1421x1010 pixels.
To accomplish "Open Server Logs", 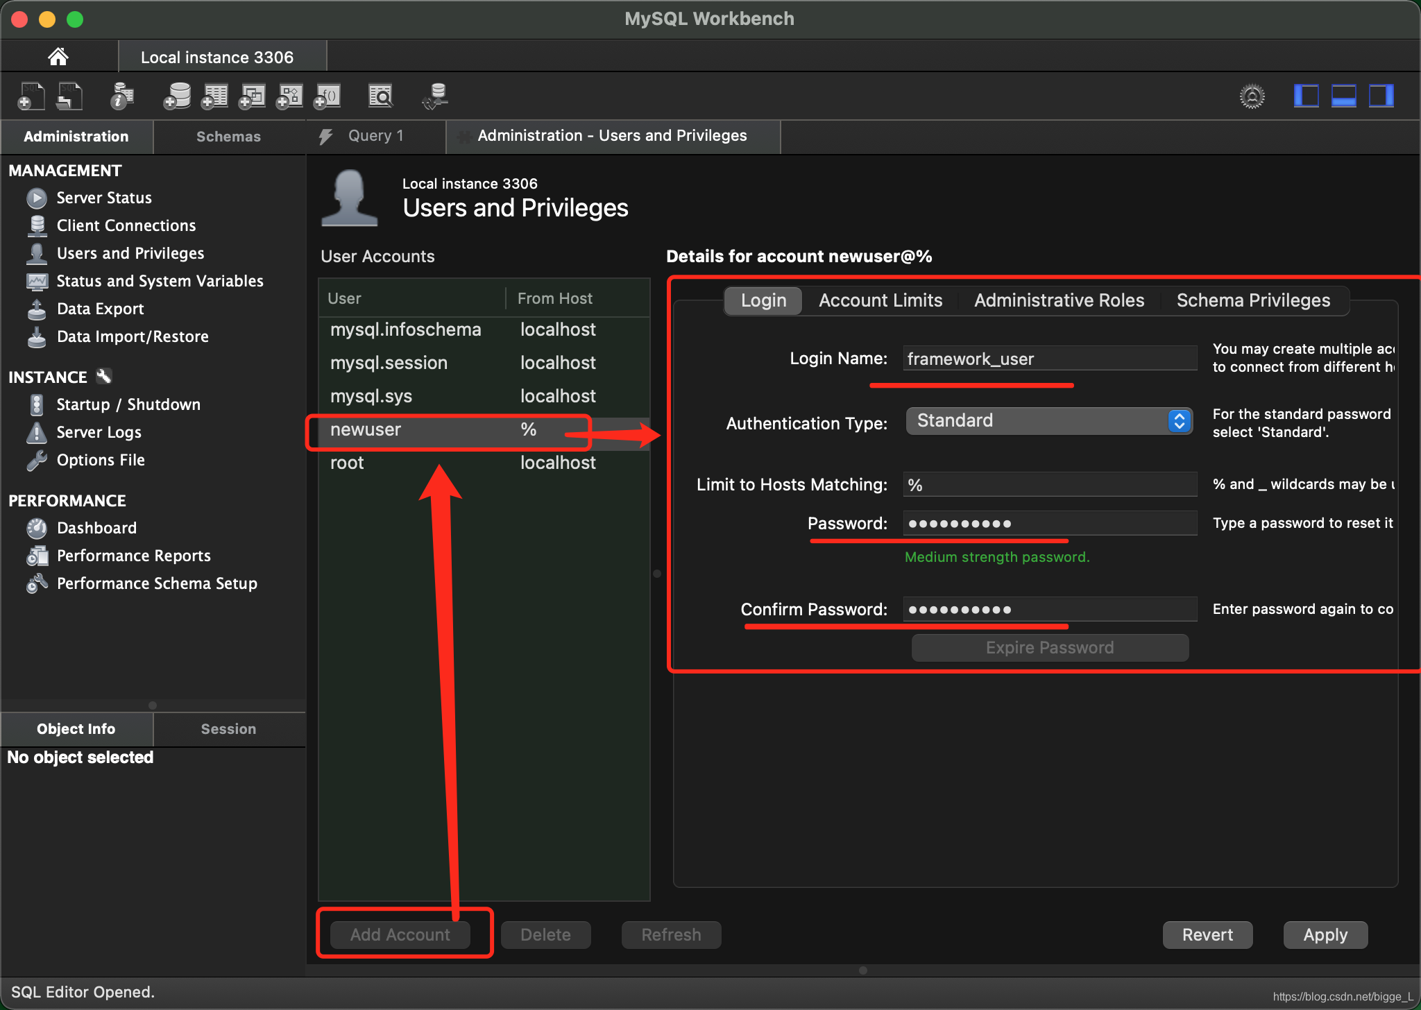I will pyautogui.click(x=99, y=432).
